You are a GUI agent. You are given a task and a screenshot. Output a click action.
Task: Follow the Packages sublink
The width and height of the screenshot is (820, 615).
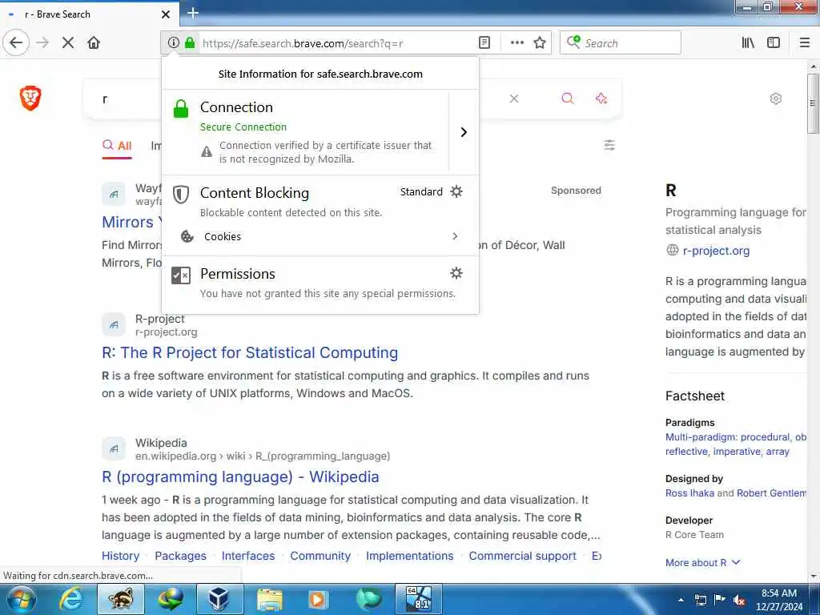tap(180, 556)
